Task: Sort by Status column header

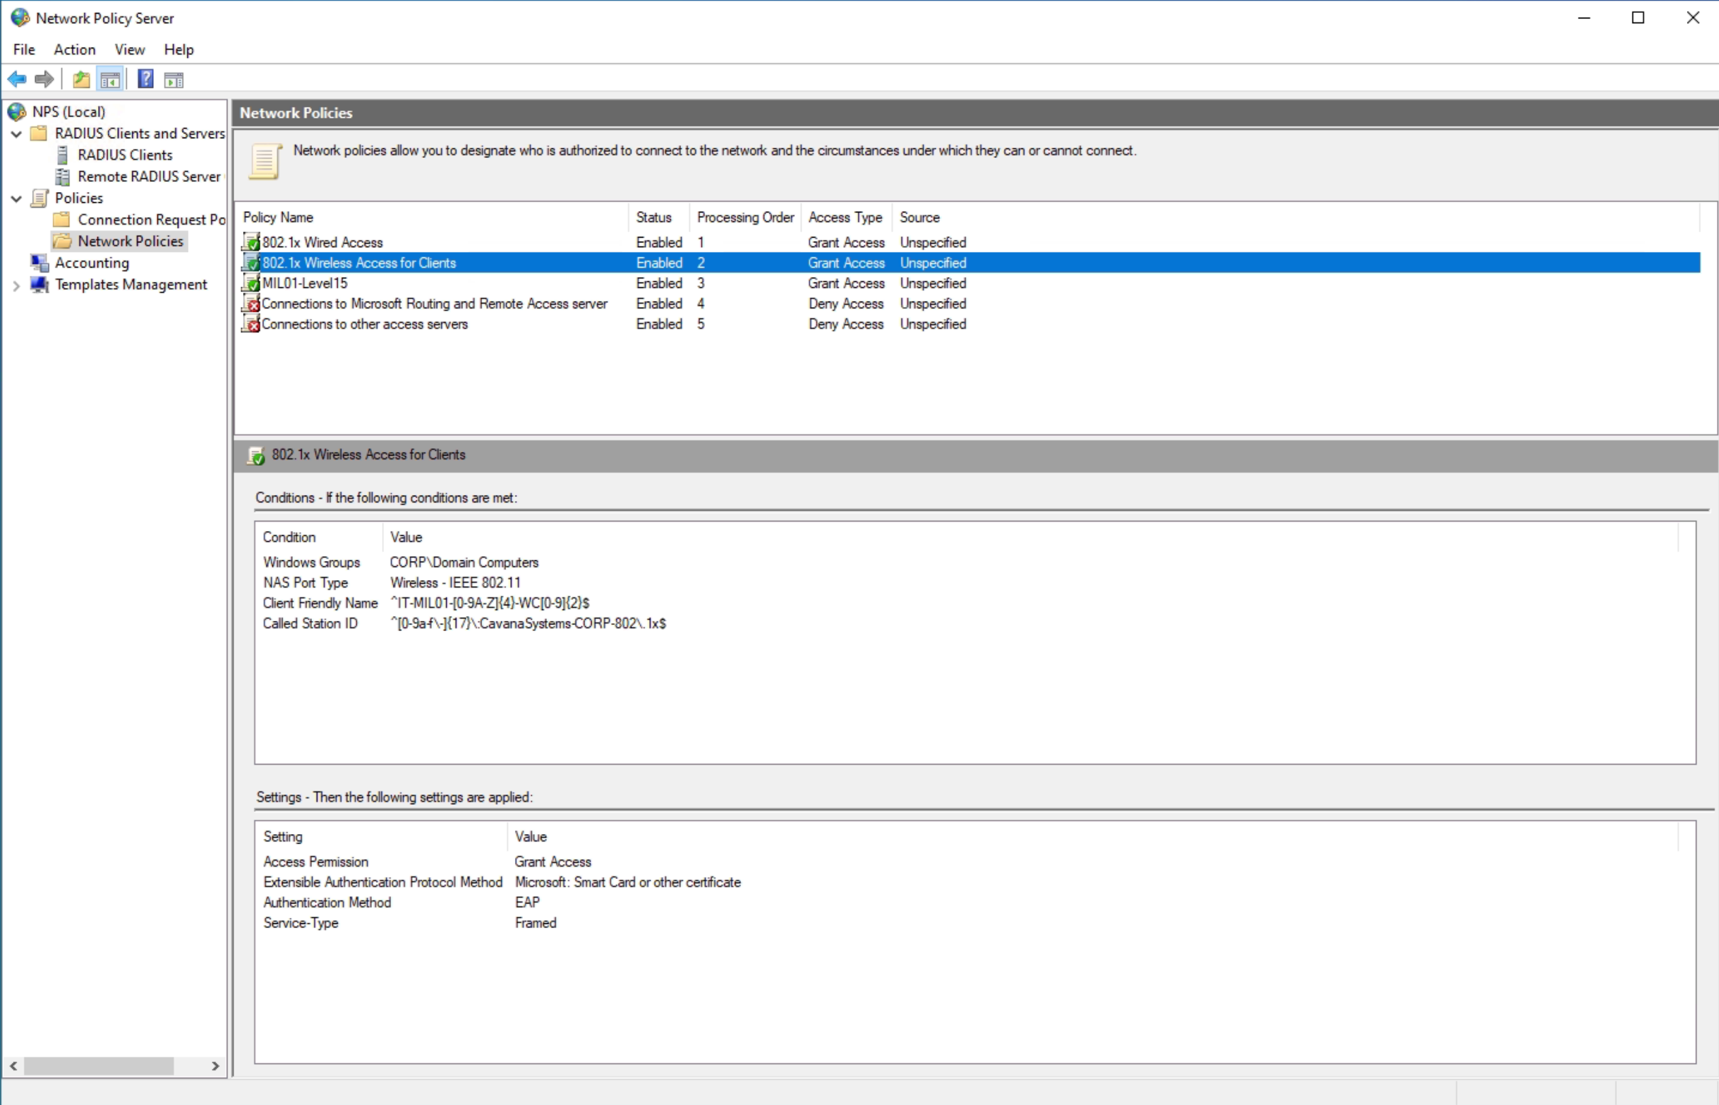Action: click(659, 217)
